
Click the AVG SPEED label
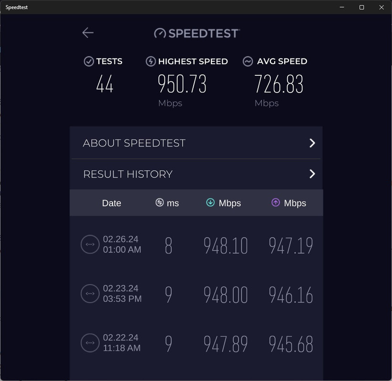coord(282,61)
